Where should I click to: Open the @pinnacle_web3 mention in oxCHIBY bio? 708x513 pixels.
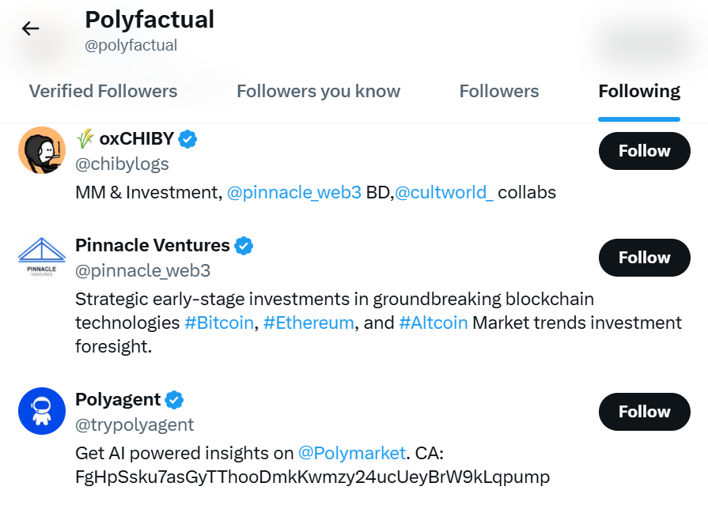[294, 193]
